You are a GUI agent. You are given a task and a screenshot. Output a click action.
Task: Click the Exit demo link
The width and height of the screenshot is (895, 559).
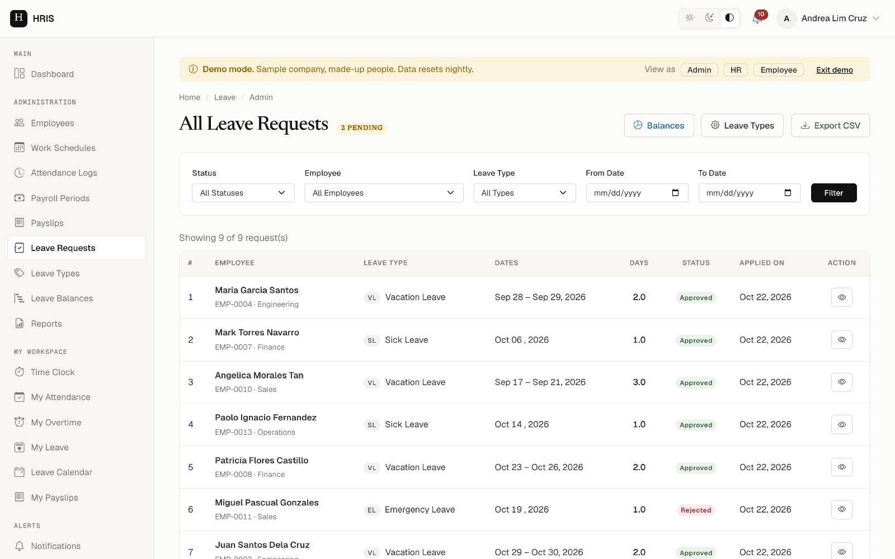835,70
